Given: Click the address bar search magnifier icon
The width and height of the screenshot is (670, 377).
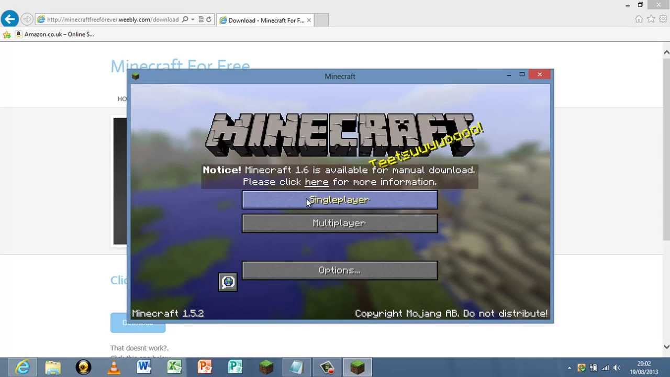Looking at the screenshot, I should (x=185, y=20).
